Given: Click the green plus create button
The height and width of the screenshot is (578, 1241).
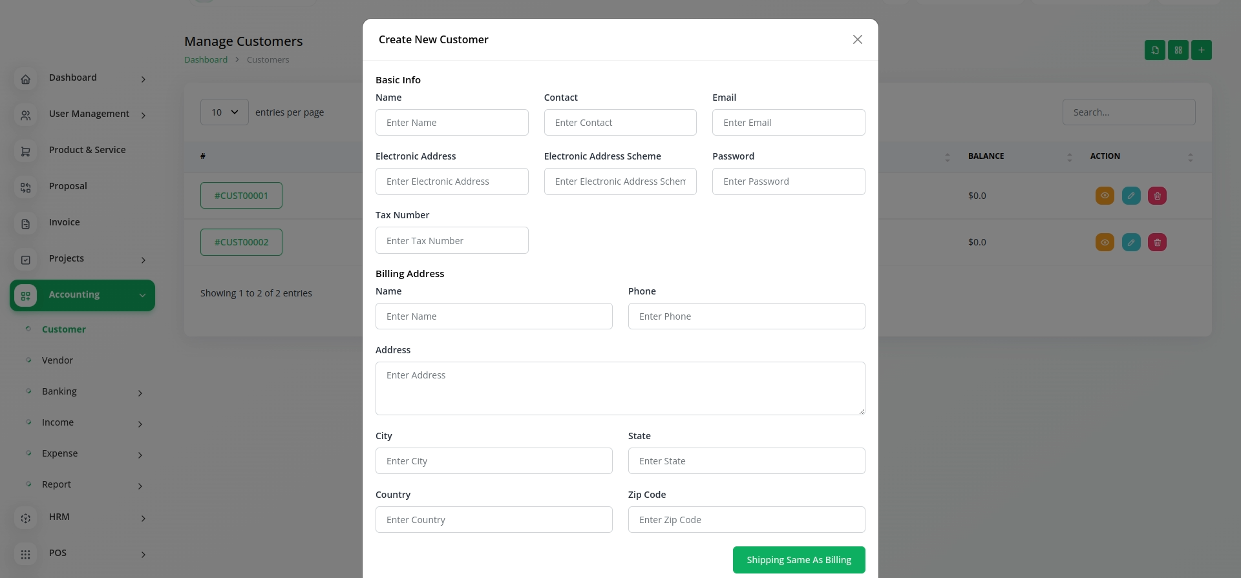Looking at the screenshot, I should pyautogui.click(x=1201, y=50).
